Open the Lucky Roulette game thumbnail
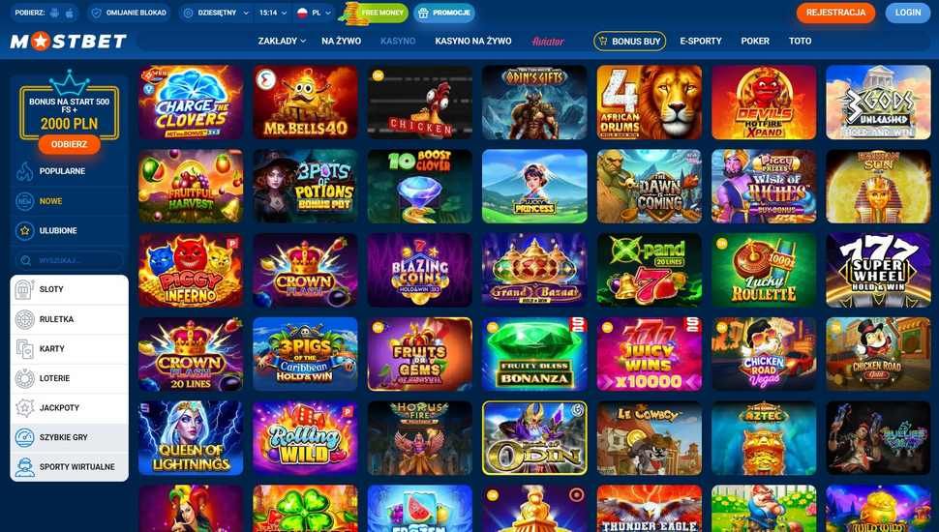This screenshot has width=939, height=532. [764, 270]
